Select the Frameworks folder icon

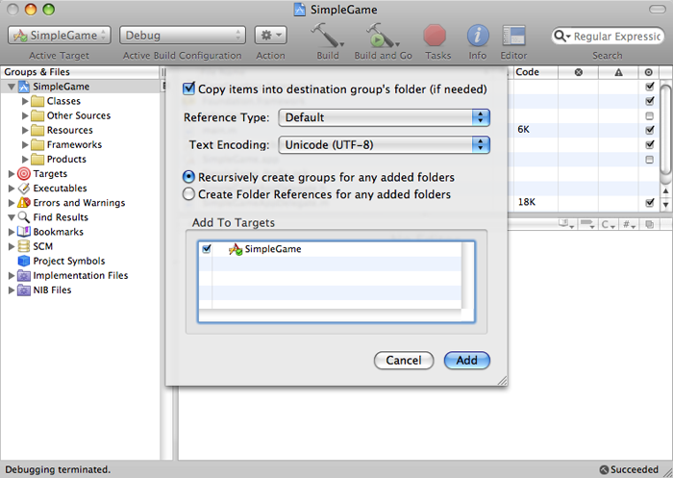point(37,144)
